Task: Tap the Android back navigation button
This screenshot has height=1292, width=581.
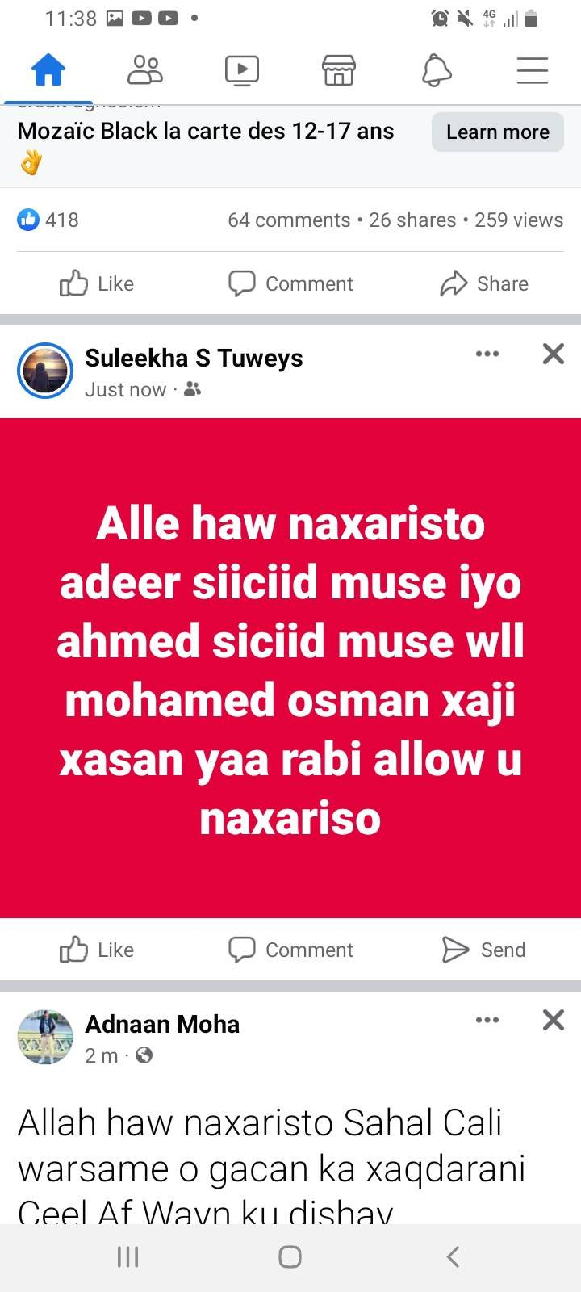Action: coord(453,1256)
